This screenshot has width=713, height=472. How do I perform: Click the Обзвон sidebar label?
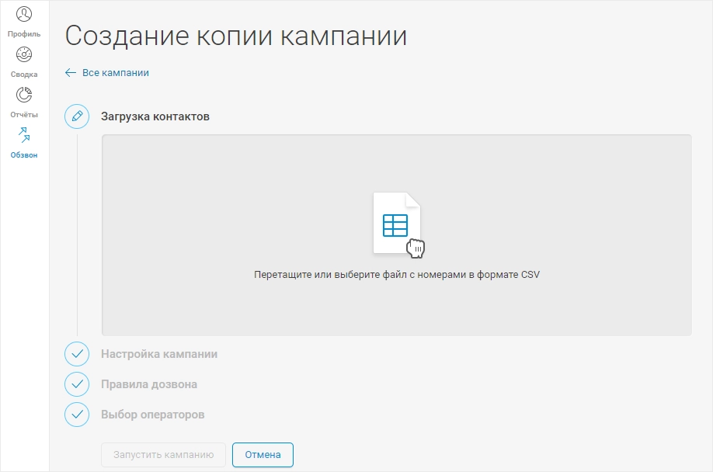[24, 155]
